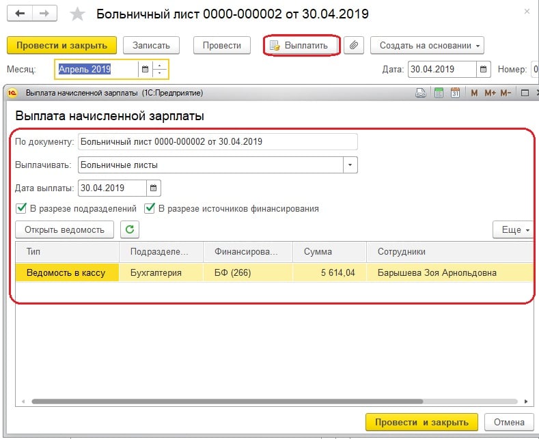The image size is (539, 439).
Task: Open the calculator icon in dialog title bar
Action: tap(439, 93)
